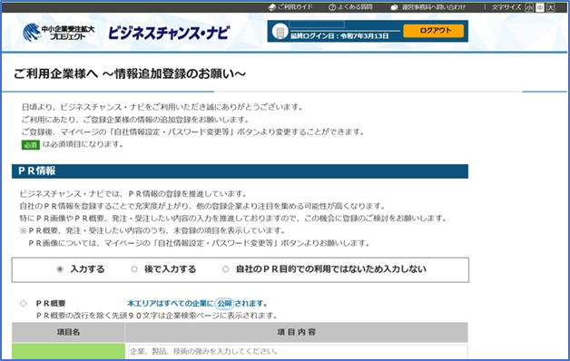Click the 項目内容 column header
The image size is (570, 361).
click(297, 332)
